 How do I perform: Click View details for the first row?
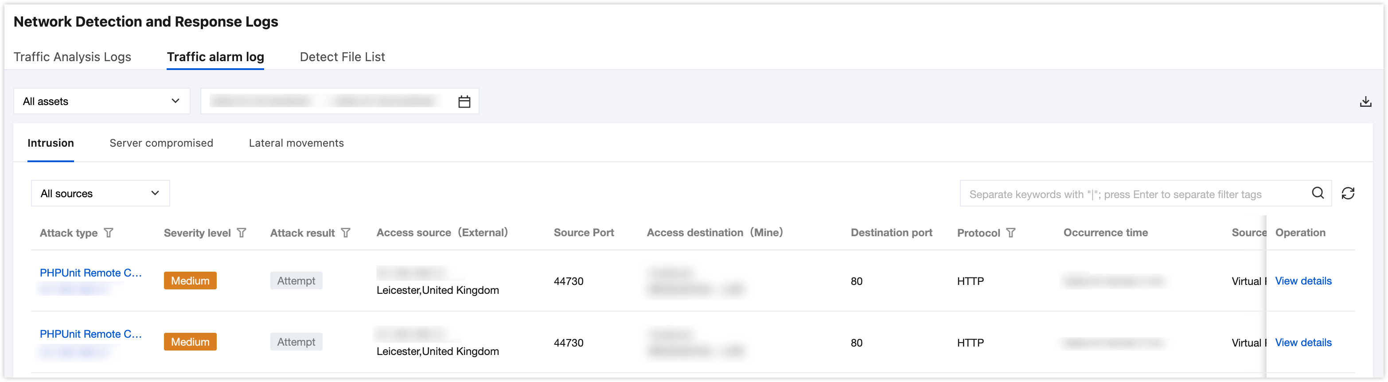(1303, 281)
